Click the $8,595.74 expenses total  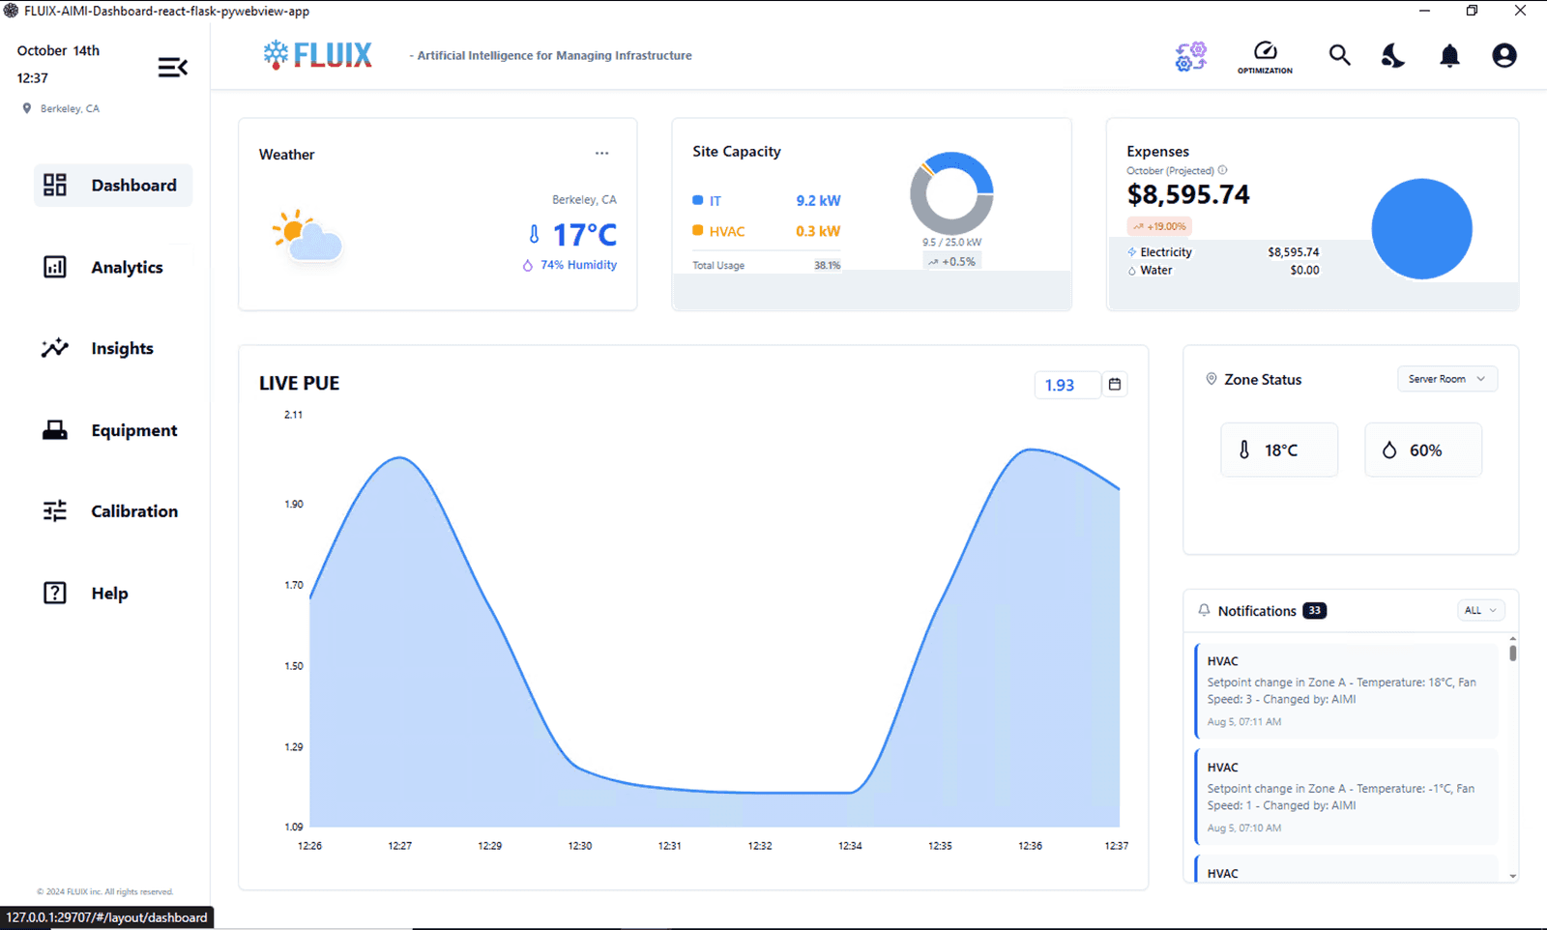[x=1188, y=194]
